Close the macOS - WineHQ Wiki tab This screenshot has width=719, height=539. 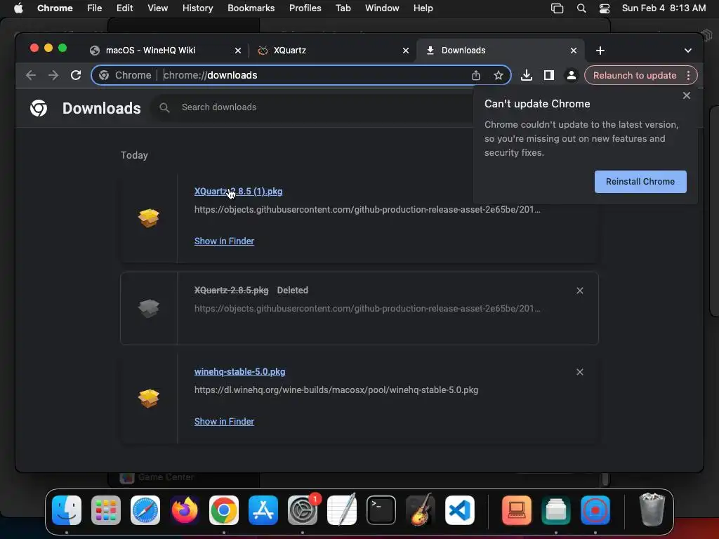pos(238,51)
